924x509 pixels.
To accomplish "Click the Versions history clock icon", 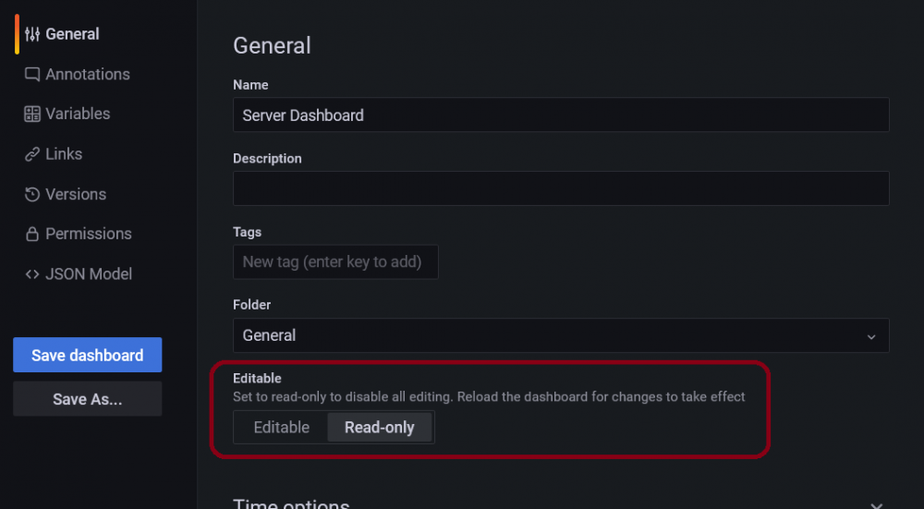I will tap(32, 194).
